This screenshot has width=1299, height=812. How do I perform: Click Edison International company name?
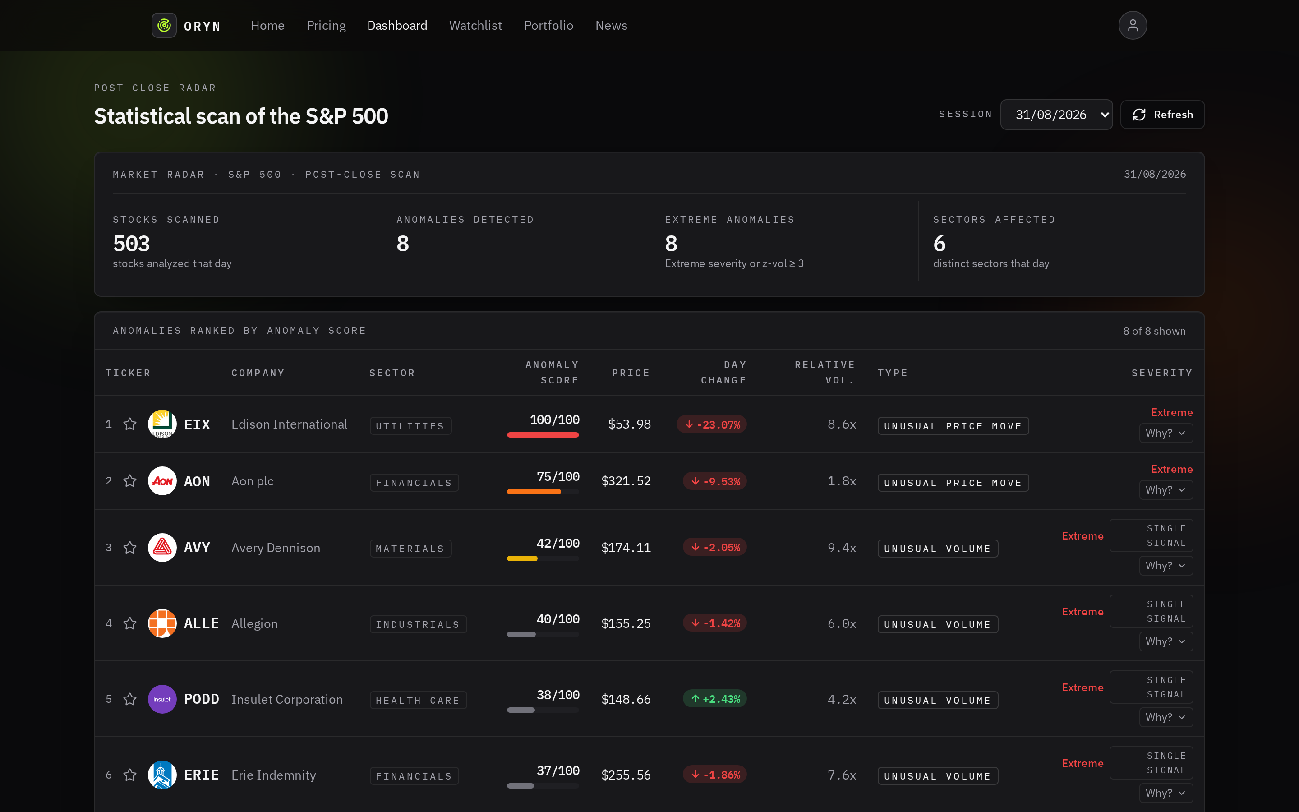[x=289, y=424]
